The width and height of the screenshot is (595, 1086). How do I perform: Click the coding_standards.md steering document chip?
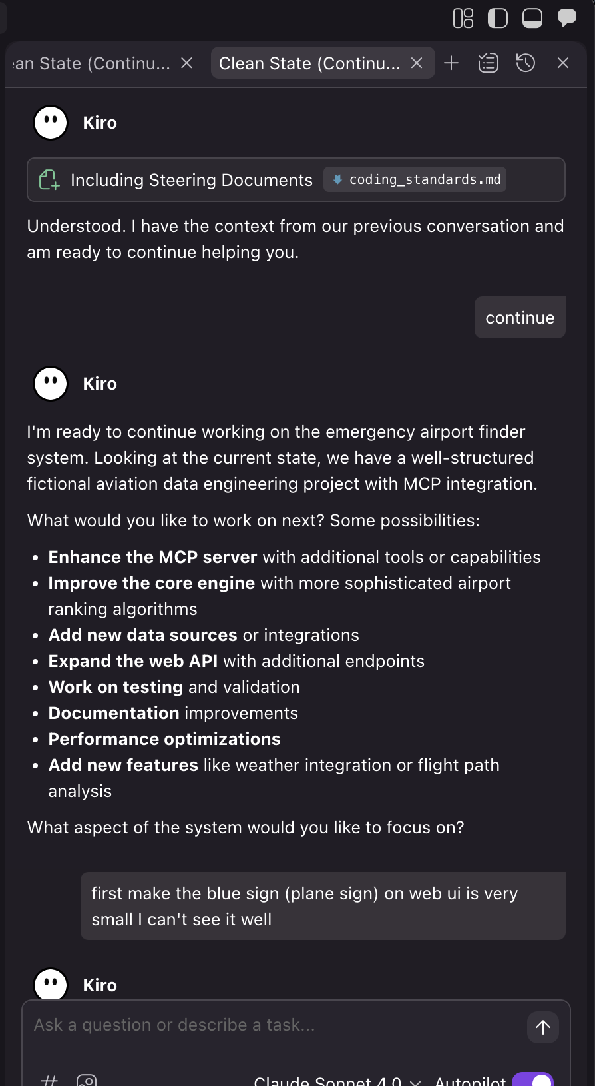pos(414,179)
